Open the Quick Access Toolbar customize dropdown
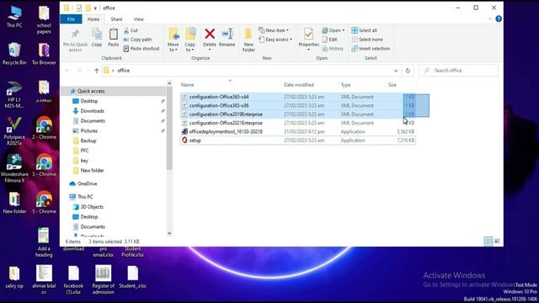 click(x=95, y=8)
